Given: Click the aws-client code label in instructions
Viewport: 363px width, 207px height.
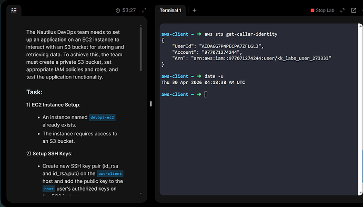Looking at the screenshot, I should click(110, 174).
